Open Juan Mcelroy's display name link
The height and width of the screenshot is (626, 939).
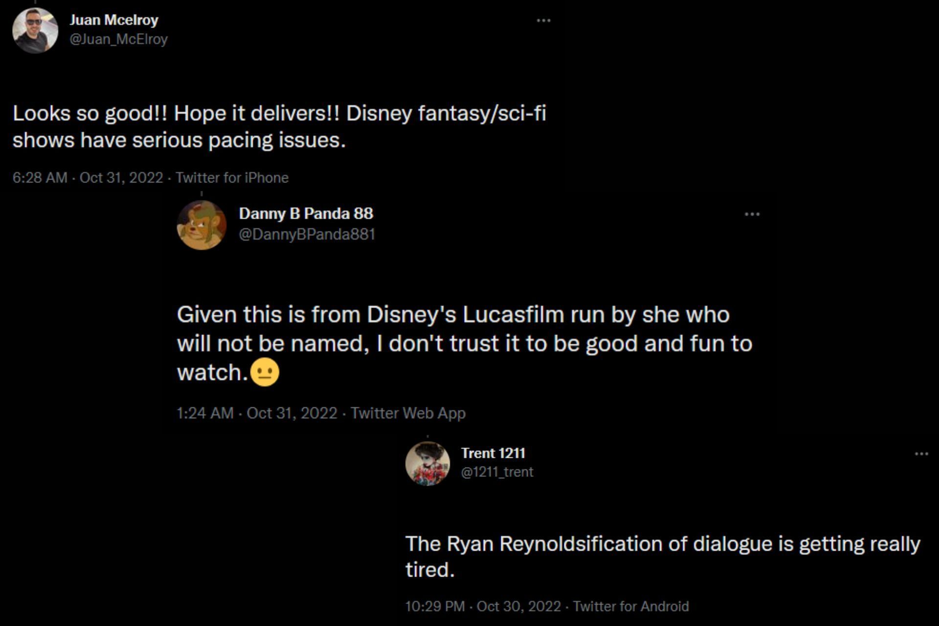[x=114, y=20]
